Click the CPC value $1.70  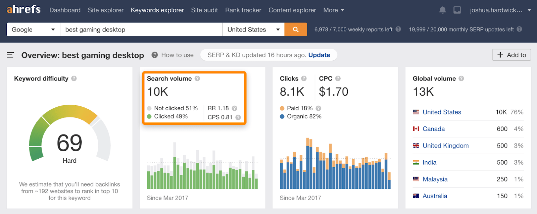pyautogui.click(x=334, y=92)
